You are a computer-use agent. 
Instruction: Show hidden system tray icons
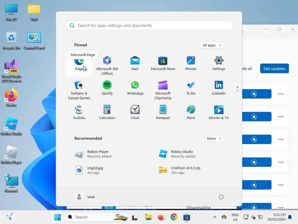(214, 217)
